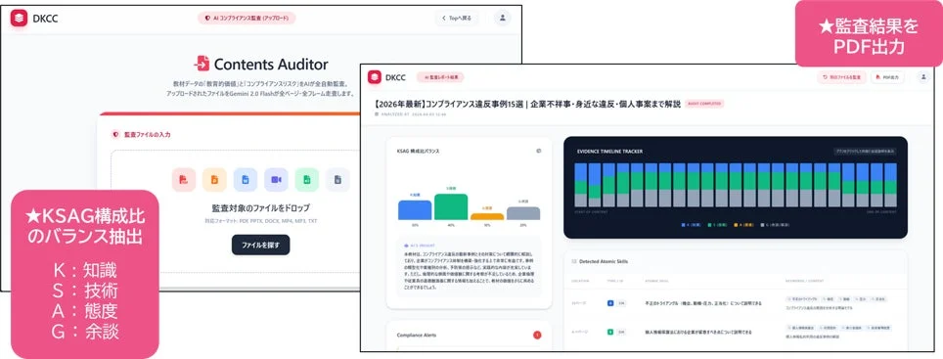Click the supported formats text PDF, PPTX, DOCX

[261, 221]
